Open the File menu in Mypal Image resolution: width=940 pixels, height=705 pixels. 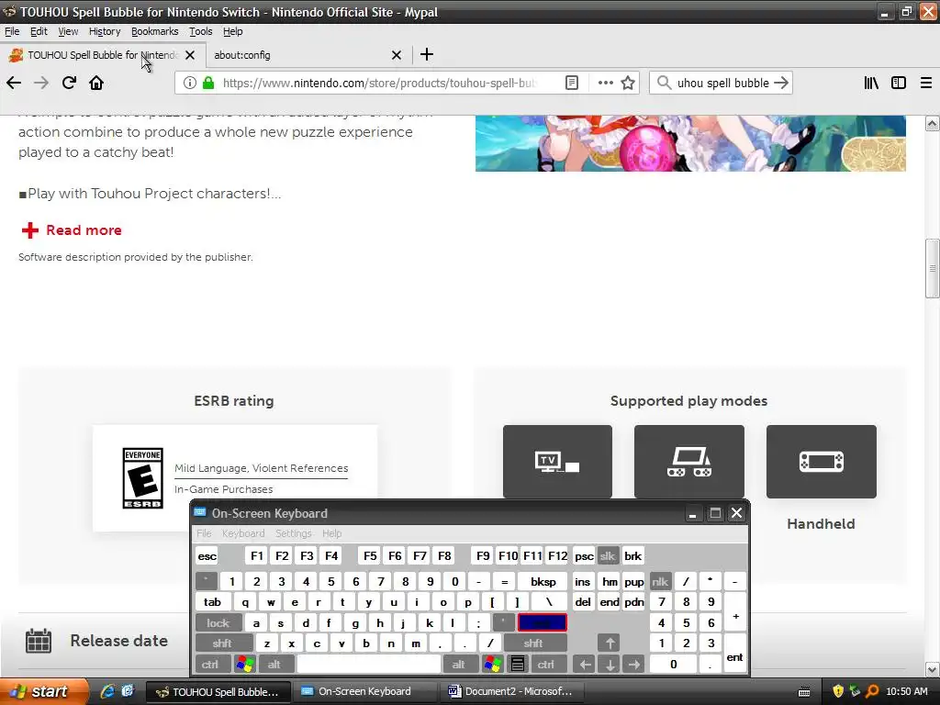pos(12,31)
